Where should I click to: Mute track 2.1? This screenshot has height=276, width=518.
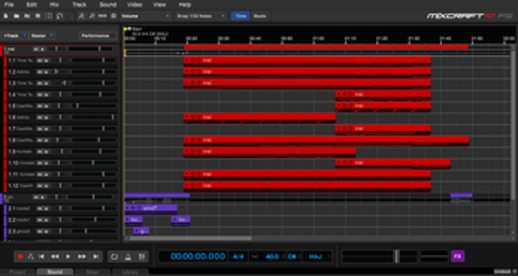click(x=39, y=208)
